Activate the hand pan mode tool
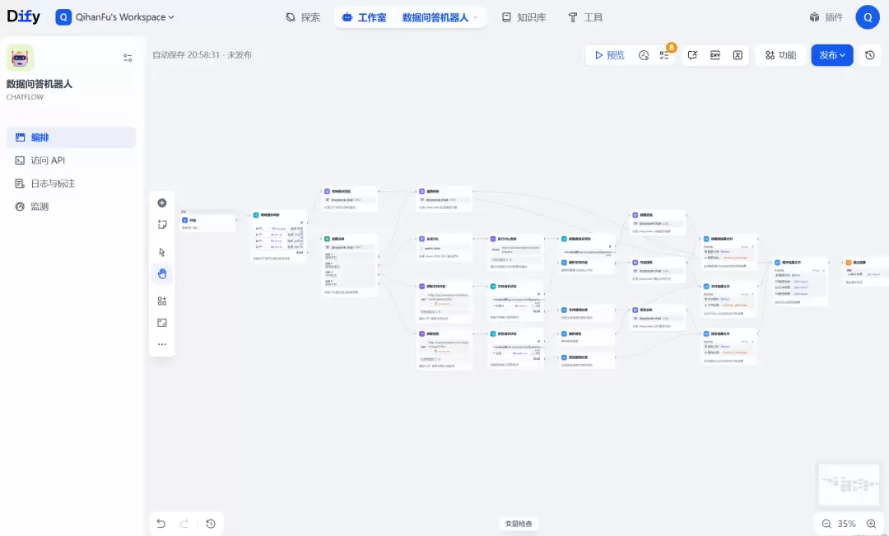The height and width of the screenshot is (536, 889). coord(162,273)
